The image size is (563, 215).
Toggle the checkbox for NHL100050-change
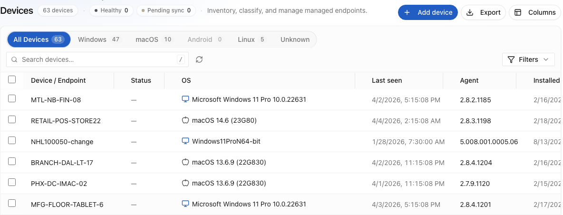tap(12, 140)
